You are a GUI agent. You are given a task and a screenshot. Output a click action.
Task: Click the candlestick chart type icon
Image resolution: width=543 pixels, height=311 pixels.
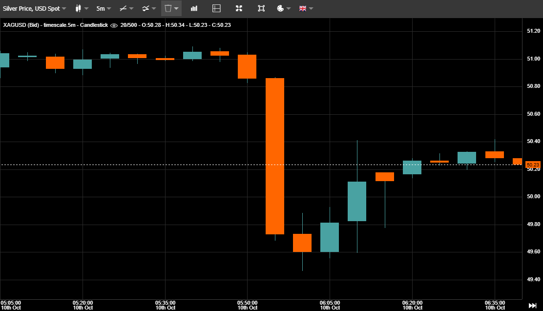pyautogui.click(x=78, y=8)
